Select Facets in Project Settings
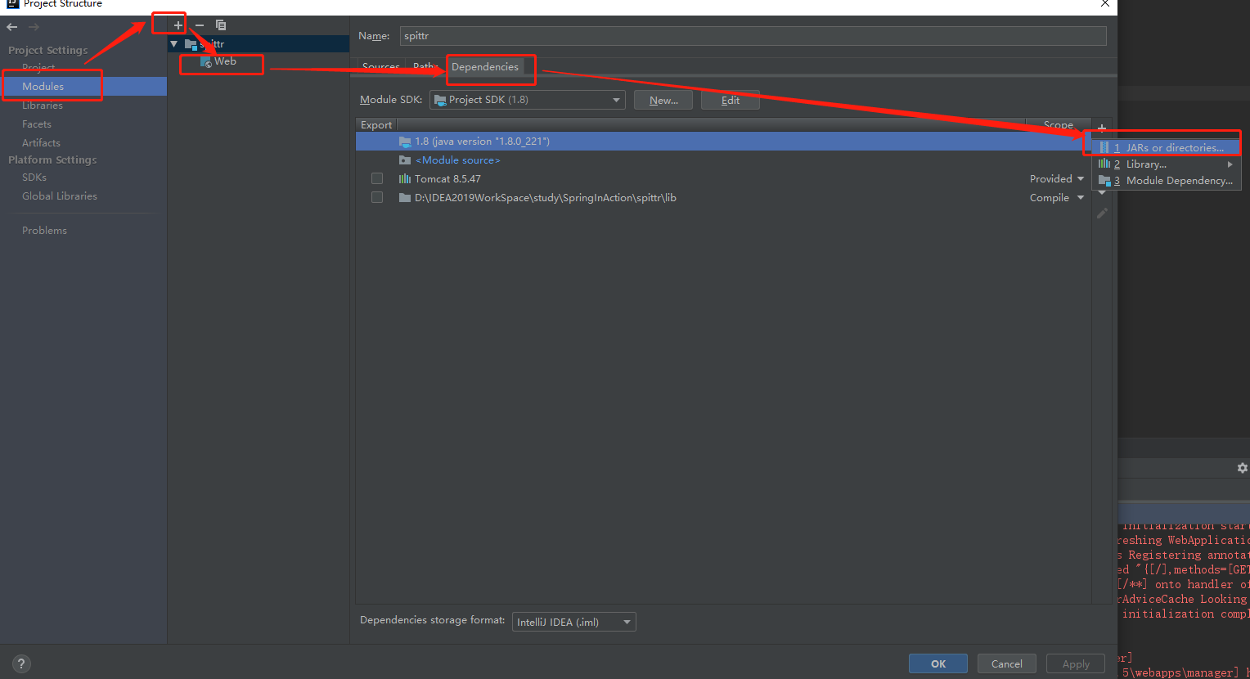 [37, 124]
